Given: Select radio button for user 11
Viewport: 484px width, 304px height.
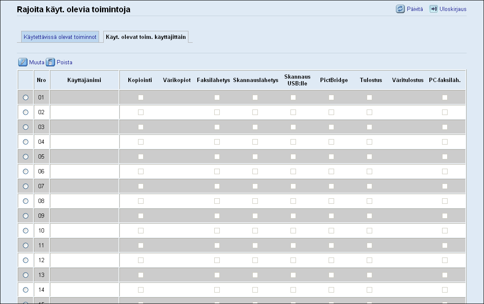Looking at the screenshot, I should point(26,245).
